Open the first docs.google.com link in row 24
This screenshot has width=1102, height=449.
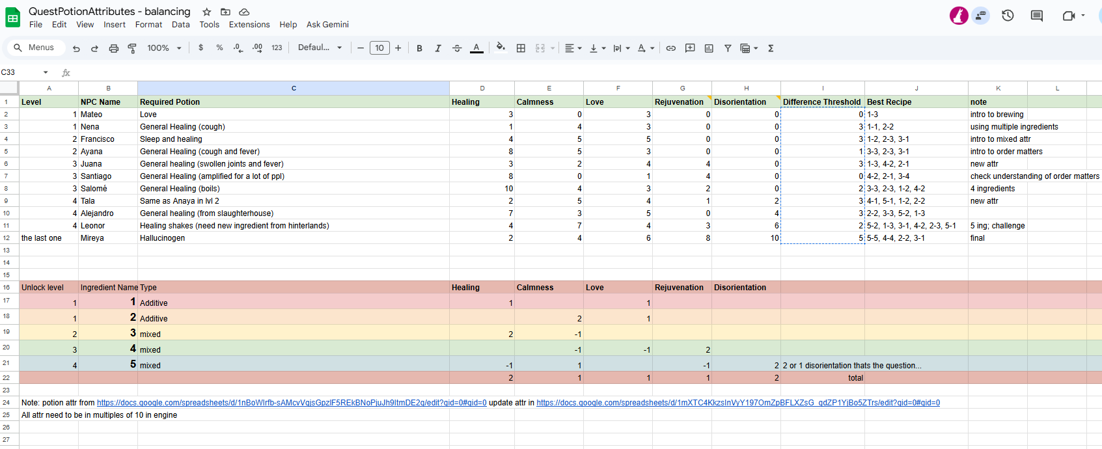click(x=292, y=403)
